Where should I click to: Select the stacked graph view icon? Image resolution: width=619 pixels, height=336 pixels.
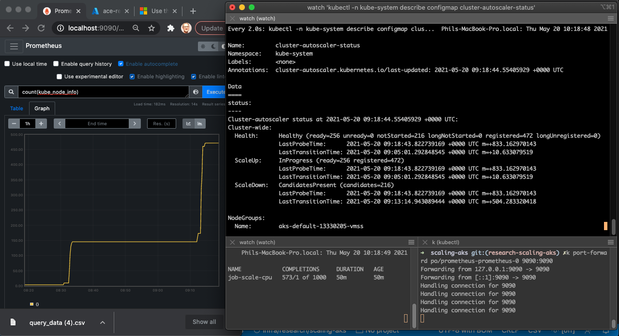(200, 123)
